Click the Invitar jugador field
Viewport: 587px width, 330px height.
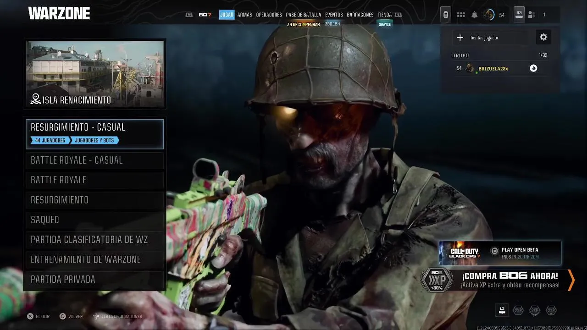(491, 38)
